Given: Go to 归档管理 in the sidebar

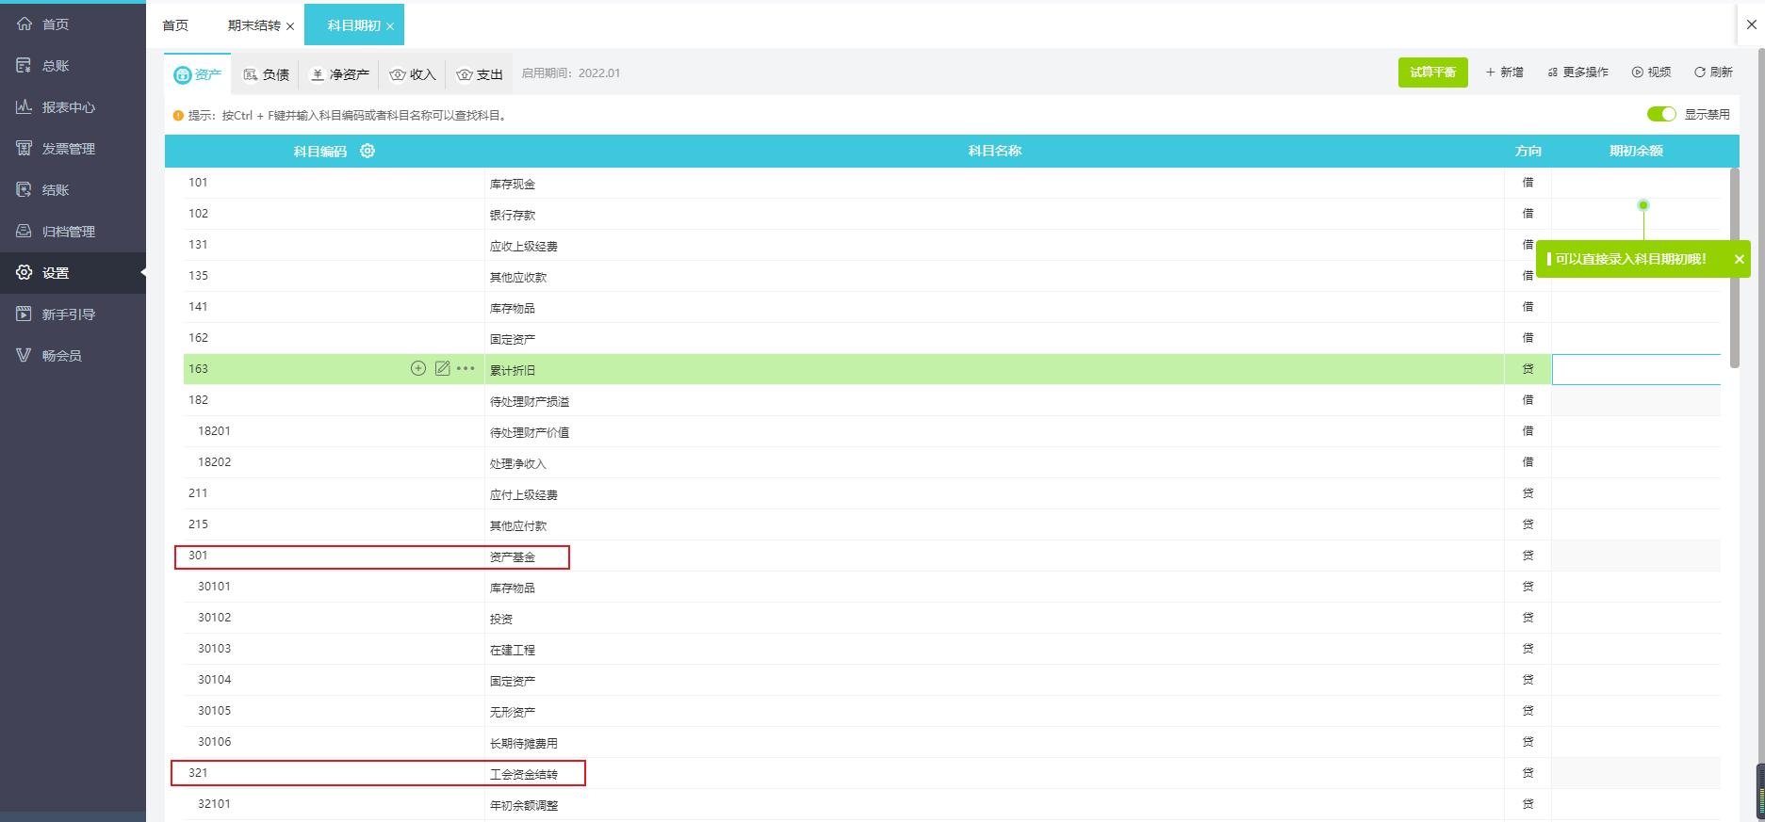Looking at the screenshot, I should click(68, 232).
